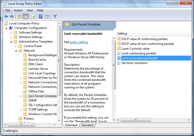
Task: Select the Layer-2 priority value folder
Action: point(119,48)
